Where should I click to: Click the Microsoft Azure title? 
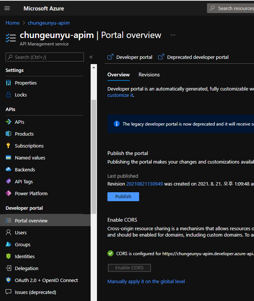pos(44,9)
